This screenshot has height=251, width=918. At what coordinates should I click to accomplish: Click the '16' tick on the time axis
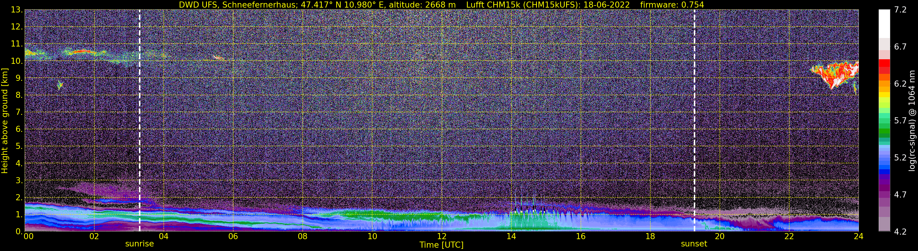[x=580, y=236]
